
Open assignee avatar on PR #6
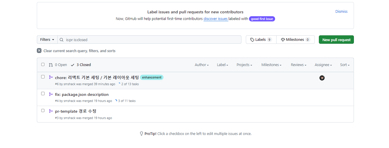pos(322,78)
